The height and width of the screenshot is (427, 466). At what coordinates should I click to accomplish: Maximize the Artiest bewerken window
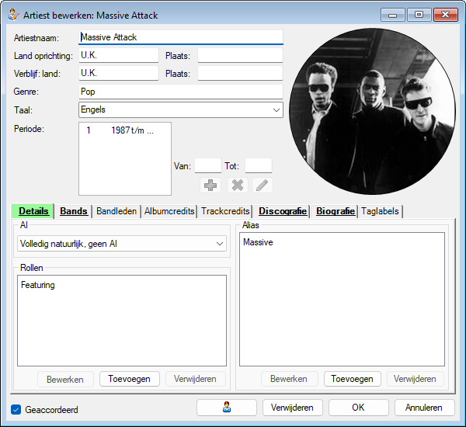[419, 15]
